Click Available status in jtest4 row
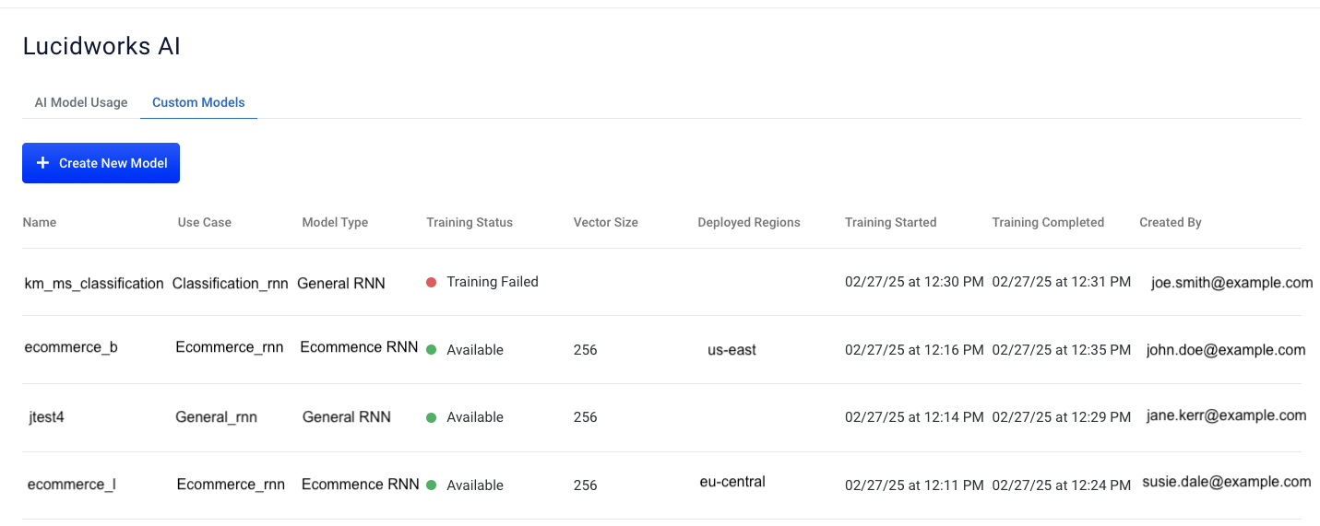The width and height of the screenshot is (1320, 526). tap(475, 417)
